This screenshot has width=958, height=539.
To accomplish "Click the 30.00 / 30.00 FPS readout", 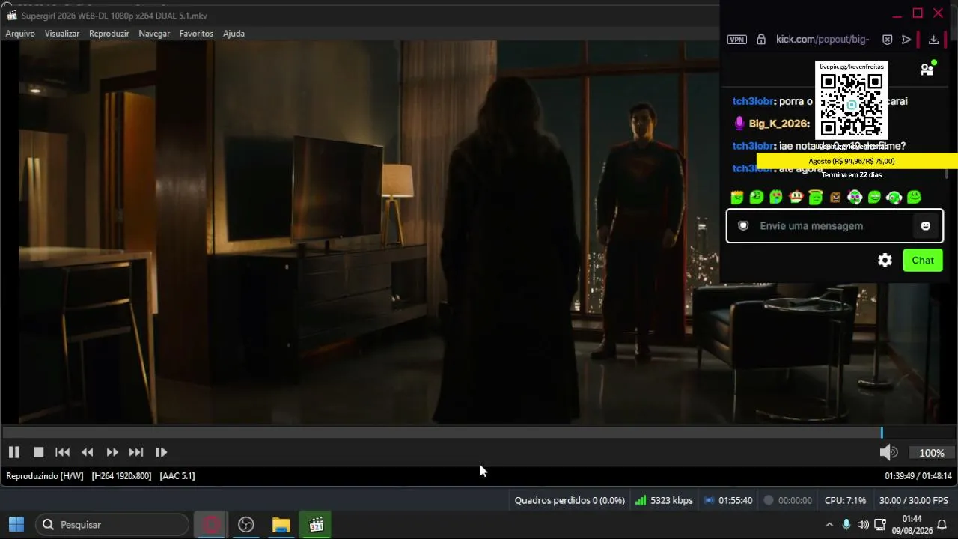I will 913,500.
